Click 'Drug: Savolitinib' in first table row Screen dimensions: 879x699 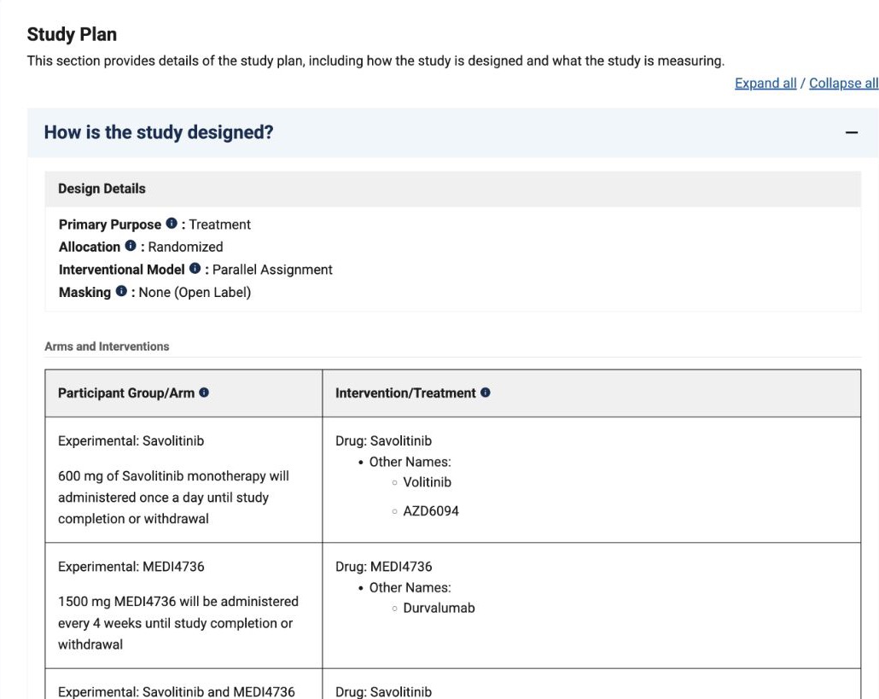click(383, 440)
